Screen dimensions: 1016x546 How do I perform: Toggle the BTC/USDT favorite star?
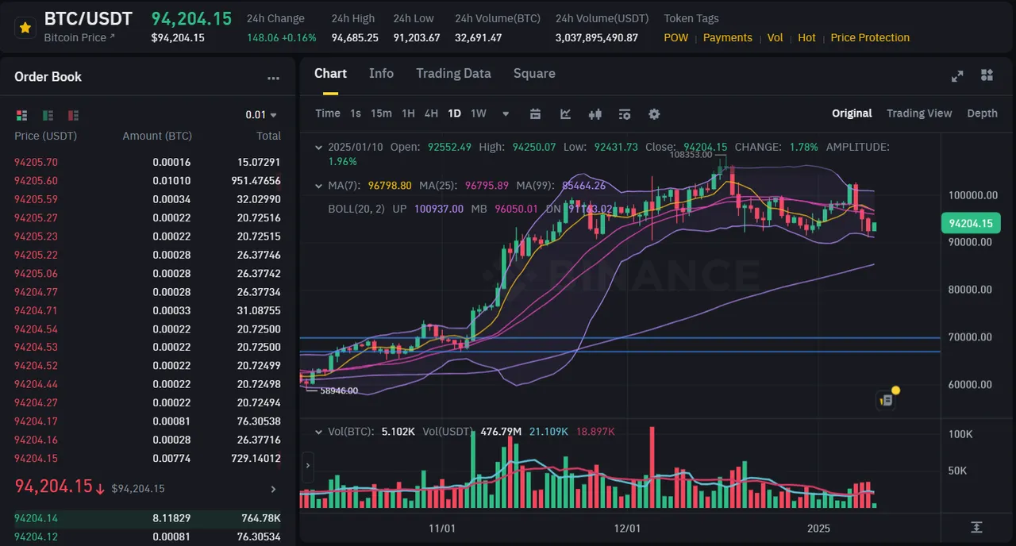click(25, 27)
